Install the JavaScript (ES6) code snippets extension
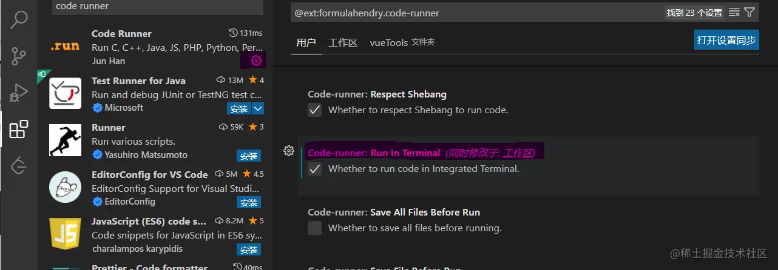Viewport: 778px width, 270px height. point(249,249)
